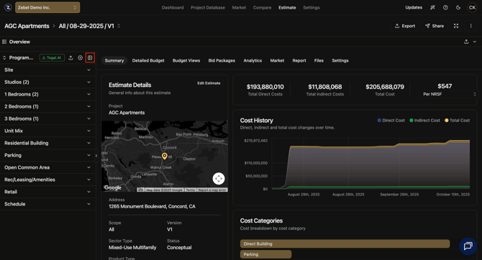Toggle Total Cost legend item
The height and width of the screenshot is (260, 482).
457,121
